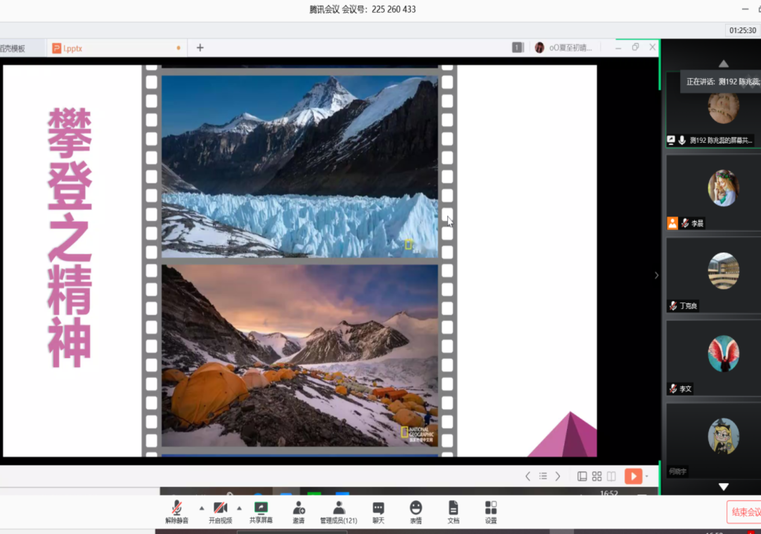This screenshot has width=761, height=534.
Task: Open the 邀请 invite icon
Action: pyautogui.click(x=298, y=512)
